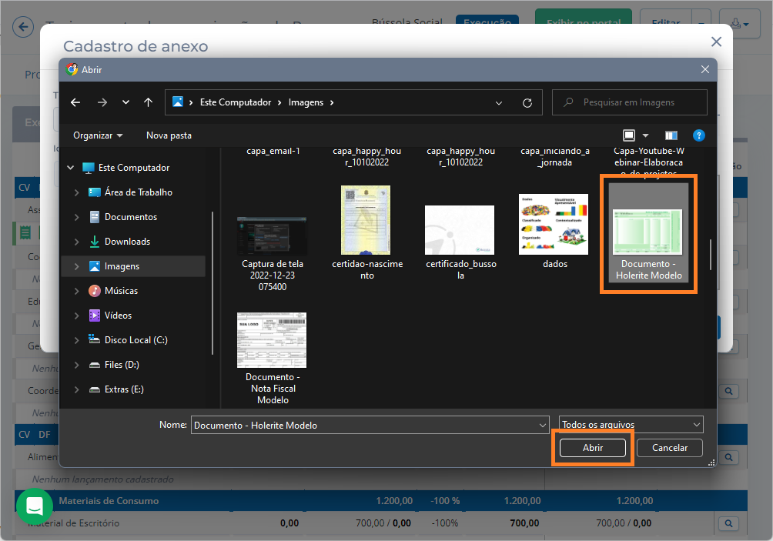This screenshot has height=541, width=773.
Task: Open the Nome field dropdown arrow
Action: pyautogui.click(x=542, y=425)
